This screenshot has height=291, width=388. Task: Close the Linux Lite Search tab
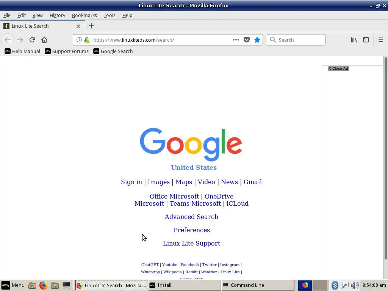(x=78, y=26)
